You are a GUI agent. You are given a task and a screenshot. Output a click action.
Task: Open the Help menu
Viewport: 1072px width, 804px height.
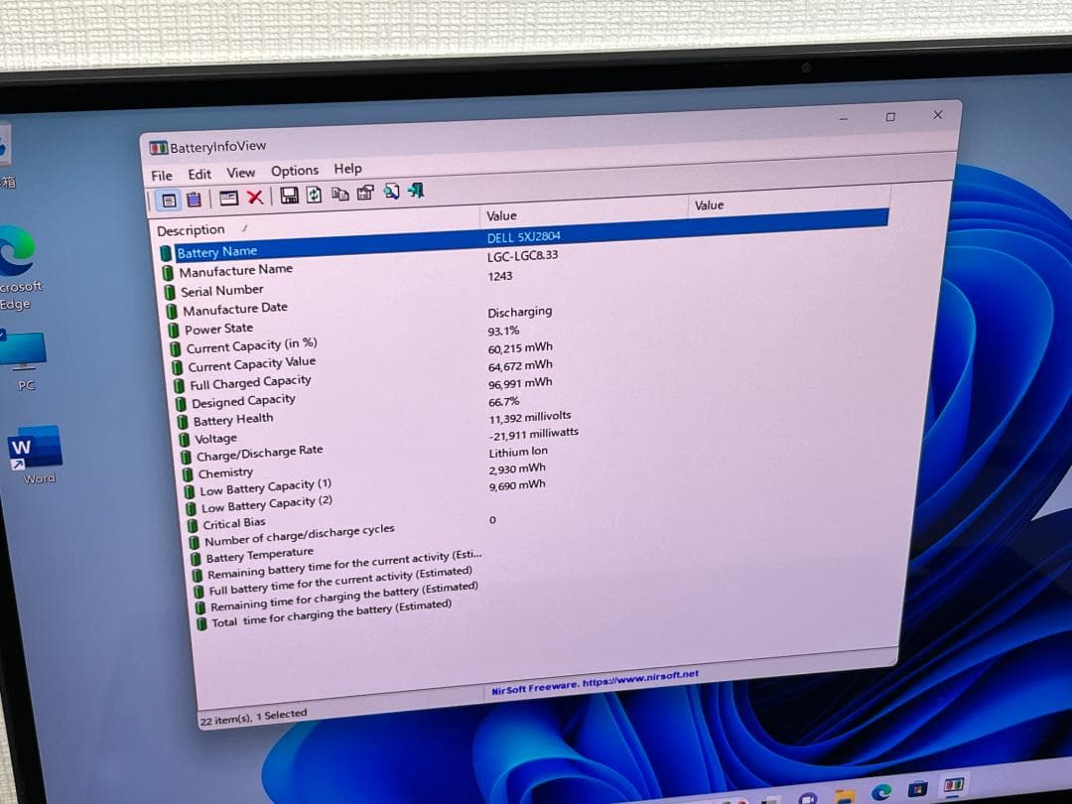[347, 169]
